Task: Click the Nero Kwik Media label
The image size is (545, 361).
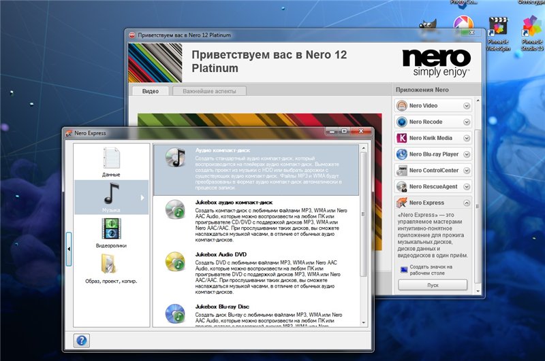Action: (x=431, y=138)
